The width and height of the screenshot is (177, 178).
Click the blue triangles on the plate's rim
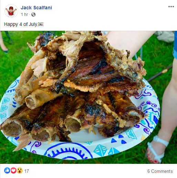pyautogui.click(x=119, y=139)
